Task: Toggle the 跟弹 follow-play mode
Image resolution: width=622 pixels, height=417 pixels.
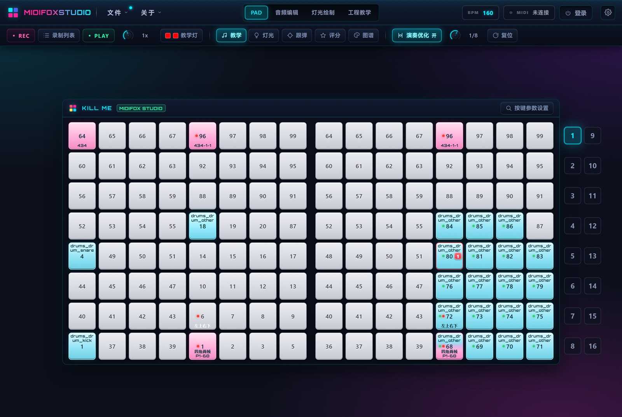Action: [x=297, y=35]
